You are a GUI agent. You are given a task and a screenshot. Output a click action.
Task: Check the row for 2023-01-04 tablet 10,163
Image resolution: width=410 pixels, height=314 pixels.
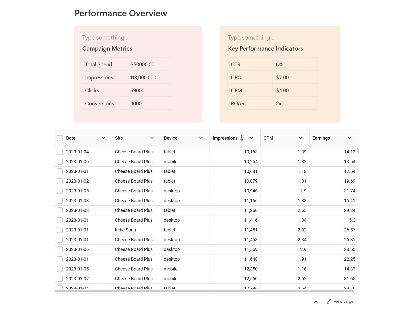pyautogui.click(x=60, y=152)
